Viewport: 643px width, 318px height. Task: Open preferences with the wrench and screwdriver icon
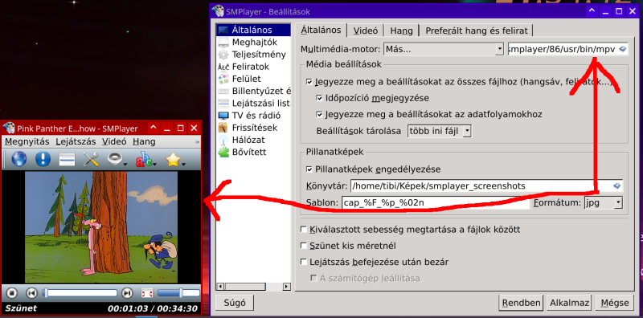[x=91, y=159]
